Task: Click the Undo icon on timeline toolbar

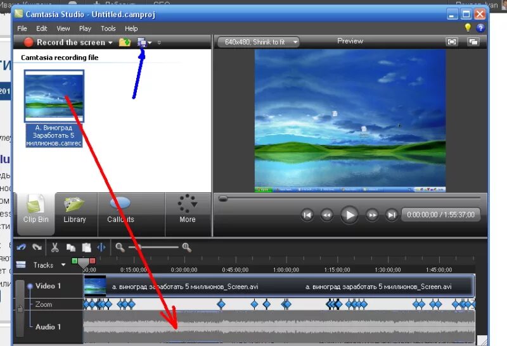Action: tap(22, 247)
